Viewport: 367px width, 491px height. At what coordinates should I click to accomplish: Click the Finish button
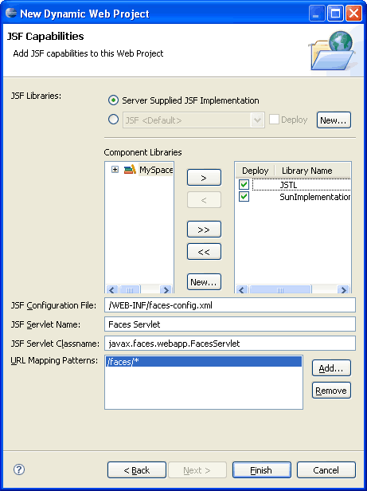262,469
